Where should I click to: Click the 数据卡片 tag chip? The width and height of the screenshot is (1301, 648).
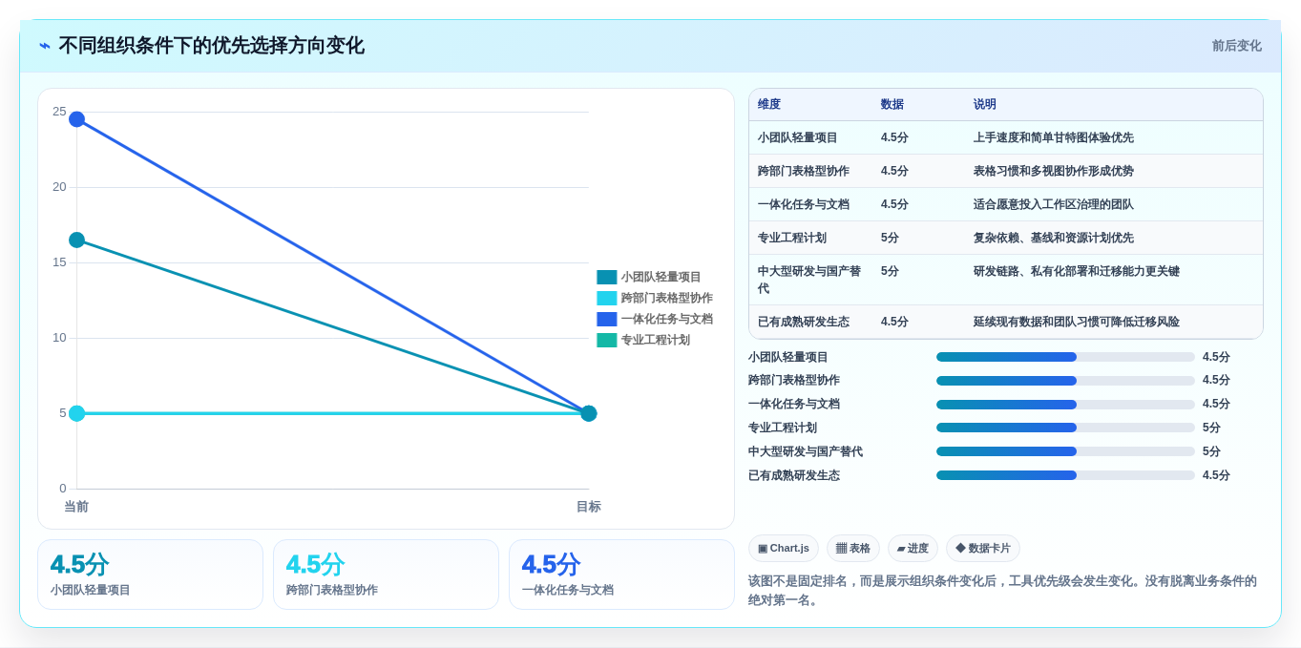tap(983, 548)
